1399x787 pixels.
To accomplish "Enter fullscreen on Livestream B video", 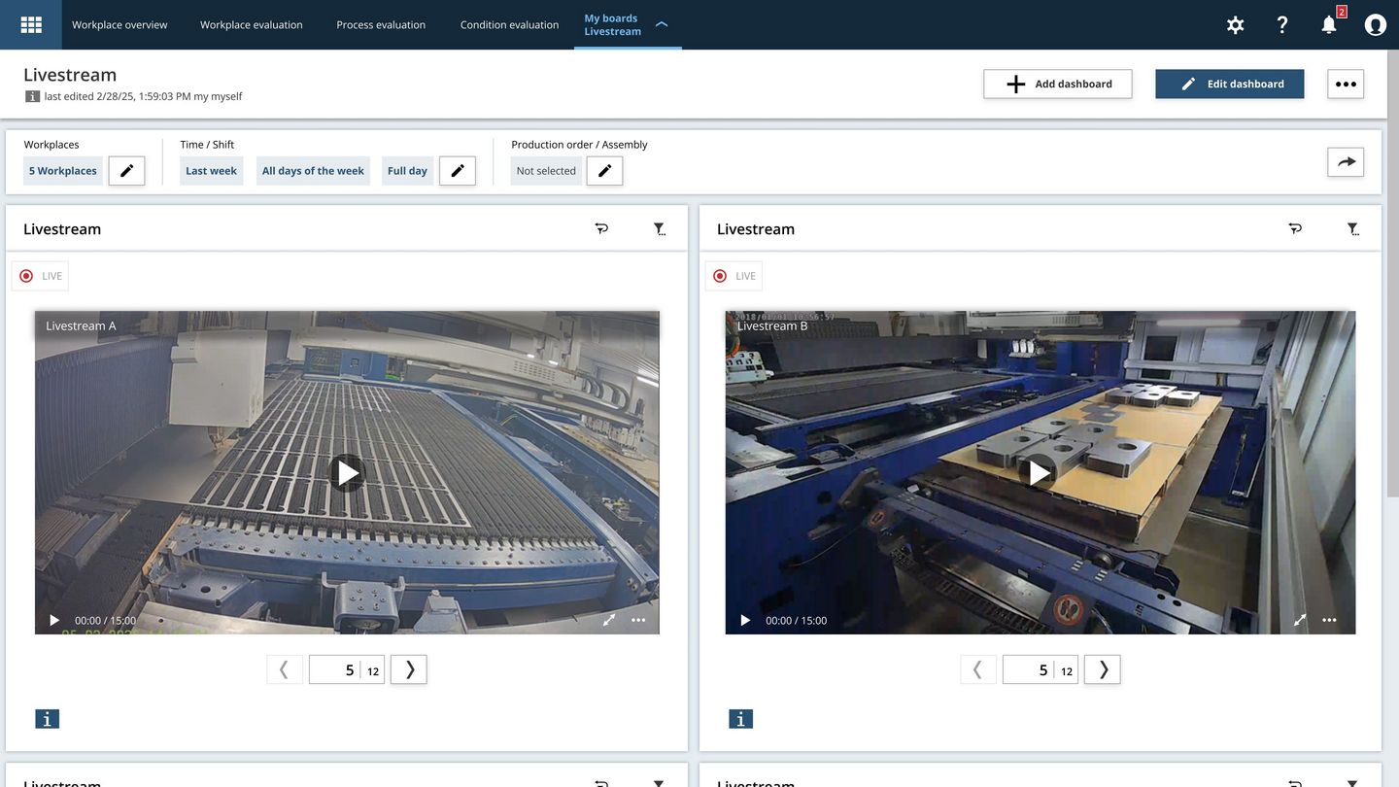I will 1300,620.
